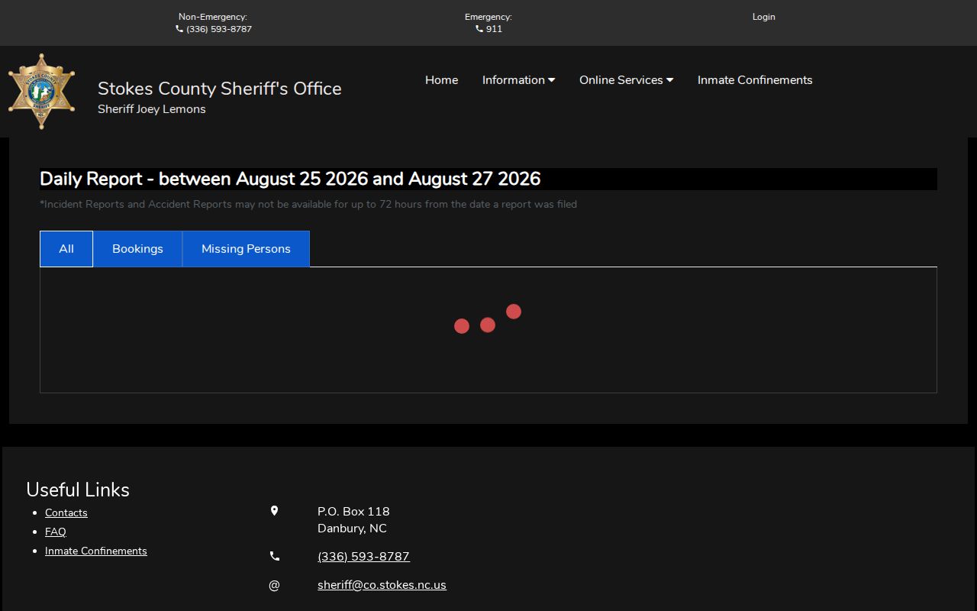Viewport: 977px width, 611px height.
Task: Click the red loading dots animation
Action: pos(488,319)
